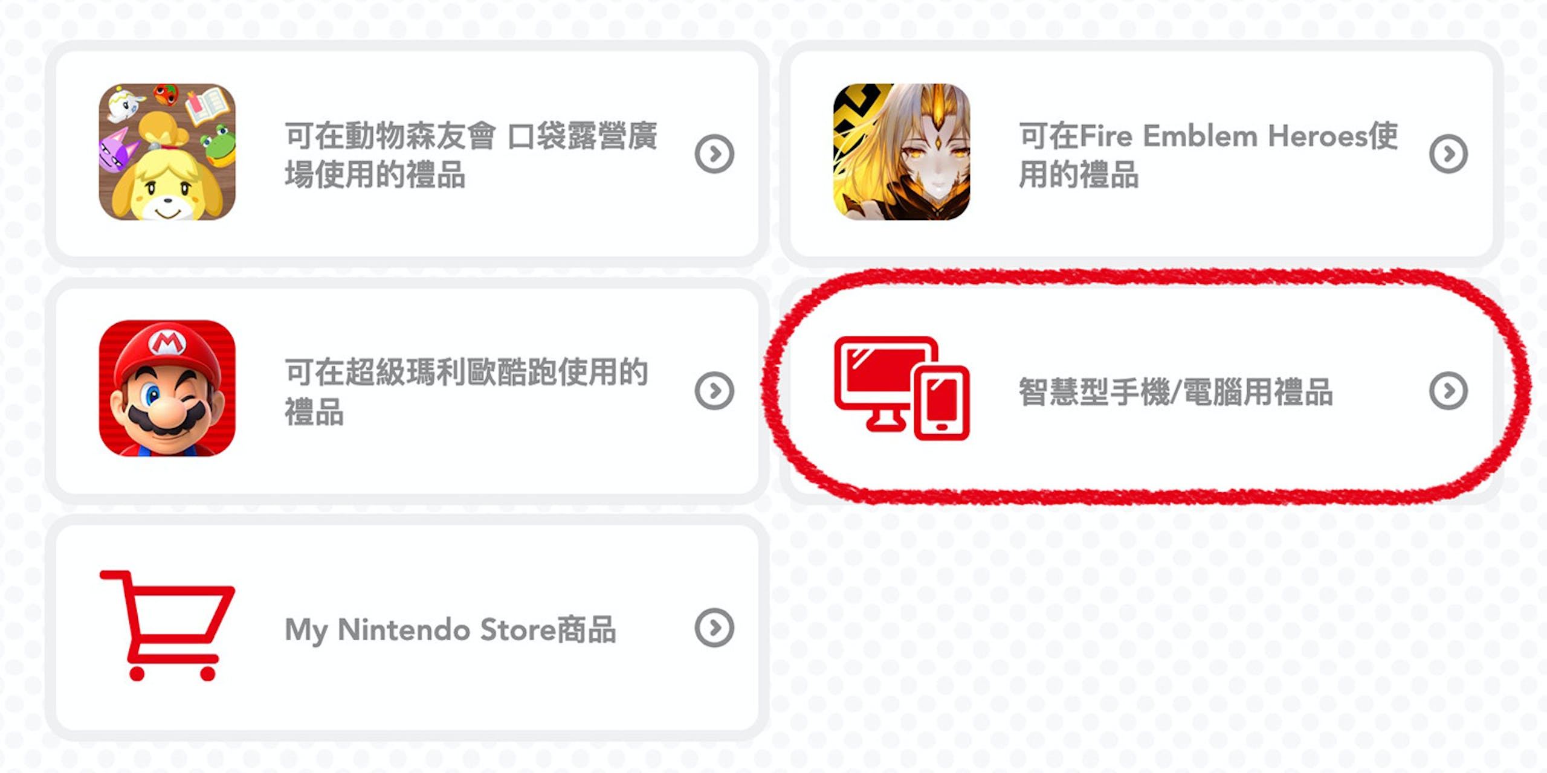The image size is (1547, 773).
Task: Open the Animal Crossing Pocket Camp app icon
Action: coord(167,152)
